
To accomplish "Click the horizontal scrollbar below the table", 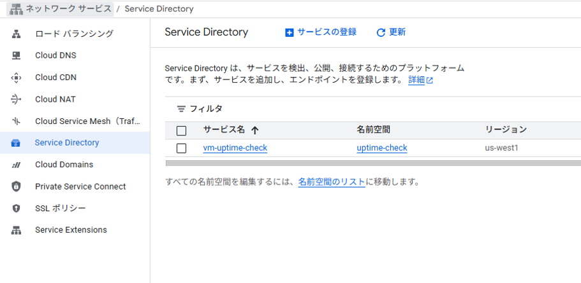I will pyautogui.click(x=373, y=163).
